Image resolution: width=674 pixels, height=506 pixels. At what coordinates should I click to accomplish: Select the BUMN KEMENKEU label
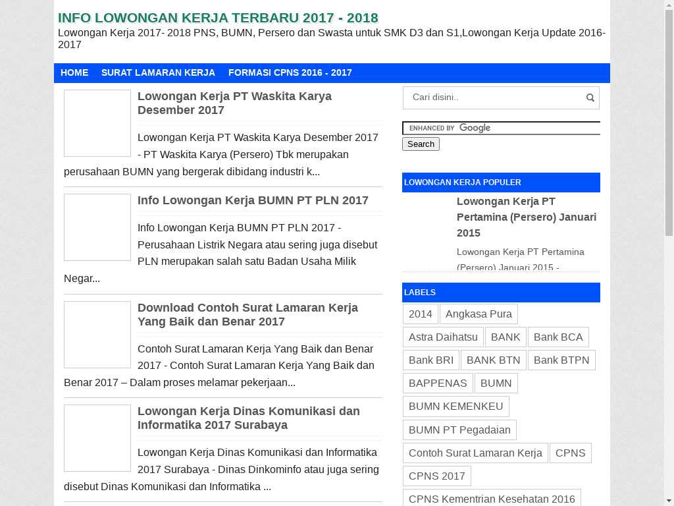tap(456, 407)
